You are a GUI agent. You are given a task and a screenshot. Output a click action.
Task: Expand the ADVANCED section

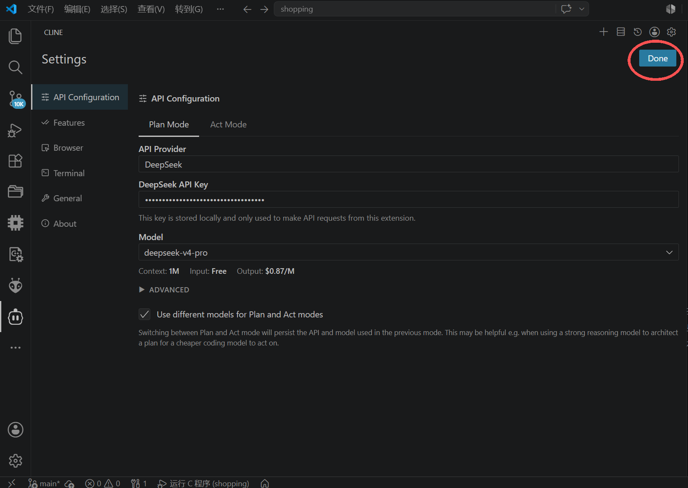[164, 290]
